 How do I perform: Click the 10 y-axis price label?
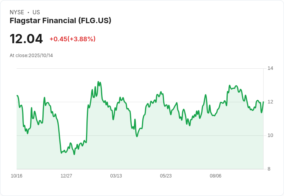pos(270,135)
